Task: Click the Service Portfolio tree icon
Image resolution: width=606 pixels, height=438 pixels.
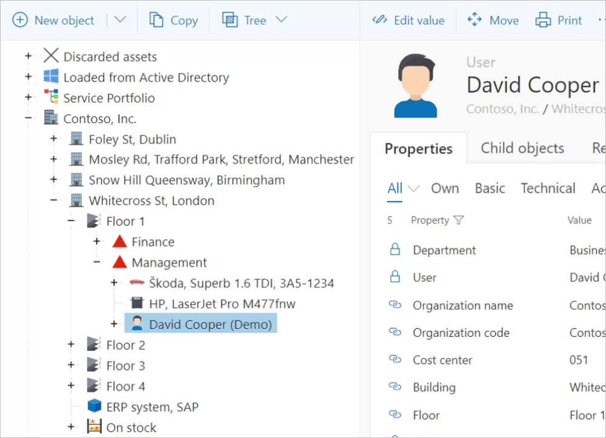Action: (51, 98)
